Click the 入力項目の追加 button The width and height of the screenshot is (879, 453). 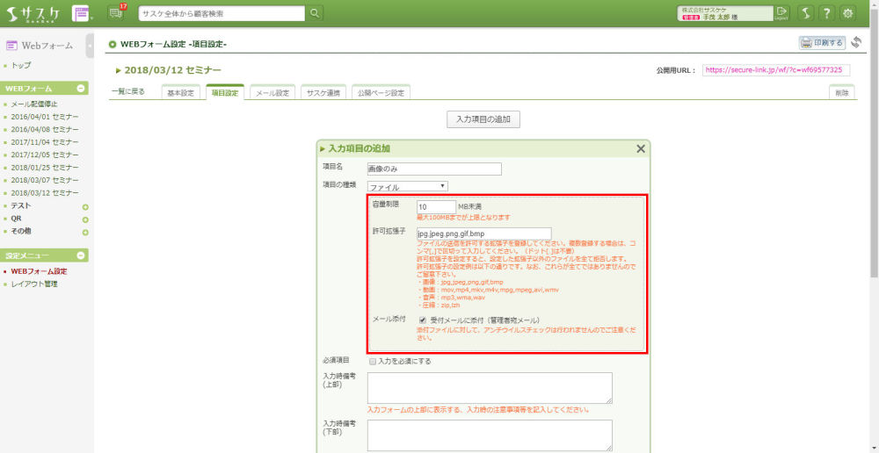(x=483, y=119)
